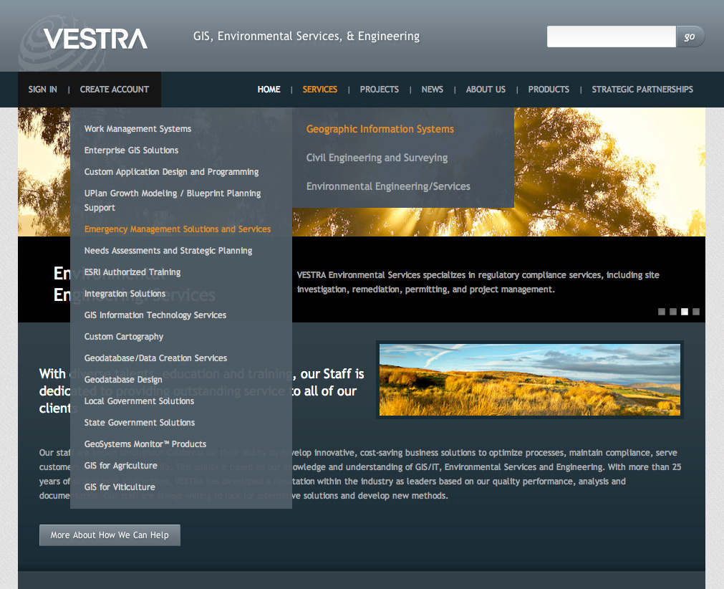Click the golden grassland landscape image
The height and width of the screenshot is (589, 724).
(x=530, y=380)
